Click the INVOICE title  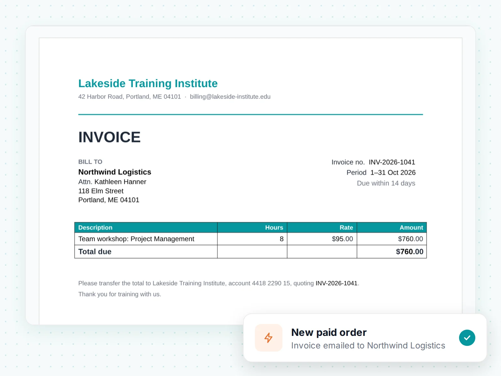click(x=109, y=137)
